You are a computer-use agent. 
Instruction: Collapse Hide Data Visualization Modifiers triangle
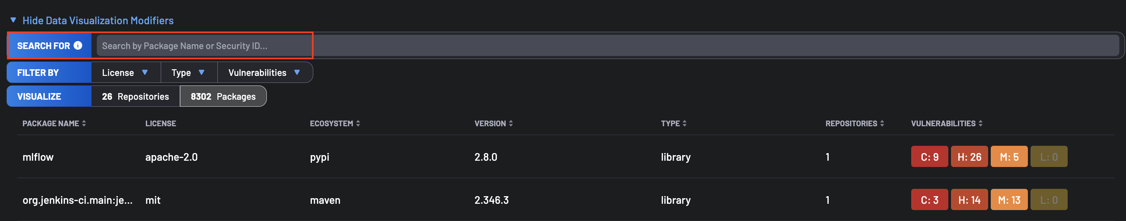point(13,20)
